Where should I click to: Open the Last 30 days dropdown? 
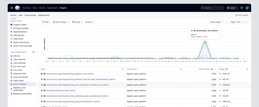[61, 22]
